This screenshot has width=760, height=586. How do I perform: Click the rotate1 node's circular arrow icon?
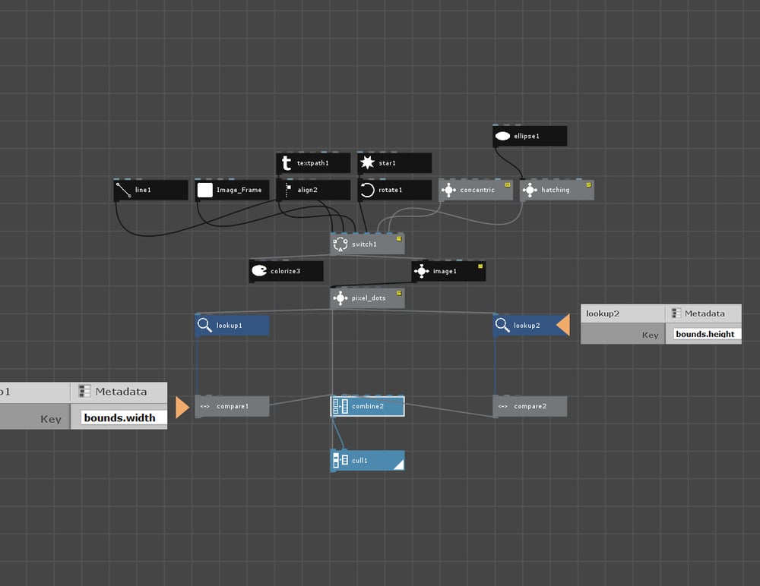click(x=367, y=191)
